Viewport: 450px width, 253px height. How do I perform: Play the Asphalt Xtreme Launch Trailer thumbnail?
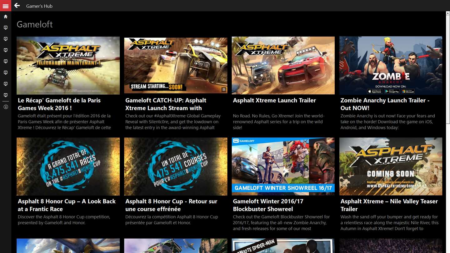pos(283,65)
